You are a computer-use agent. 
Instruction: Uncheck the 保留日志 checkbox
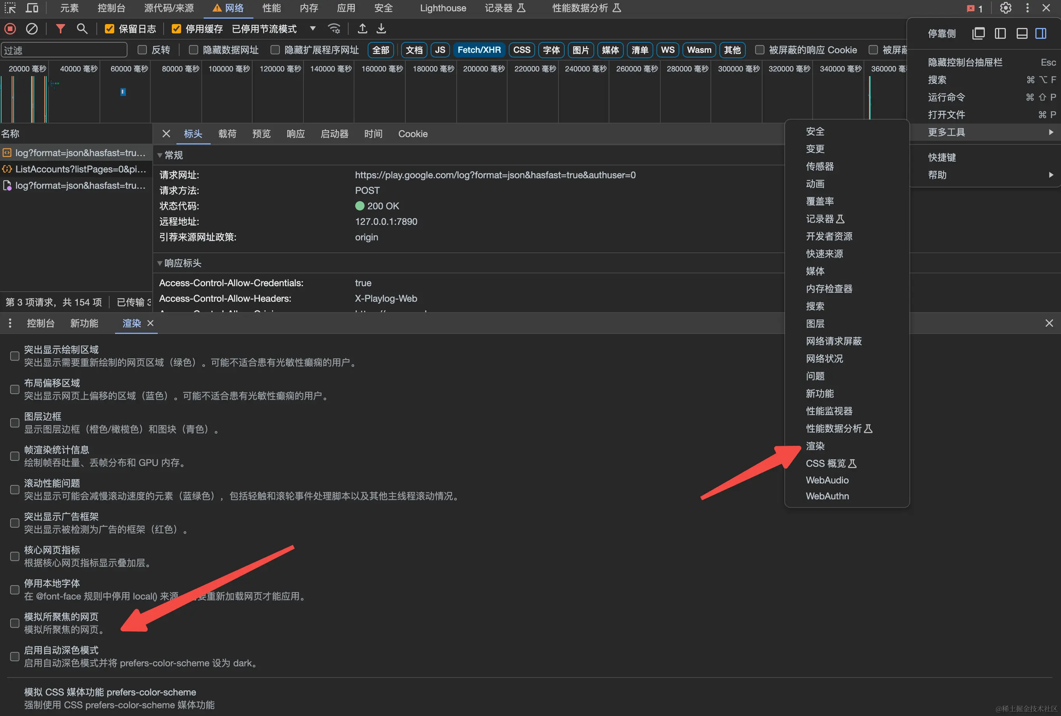(x=110, y=29)
